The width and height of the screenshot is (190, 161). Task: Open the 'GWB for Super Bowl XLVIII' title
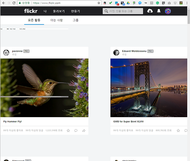128,121
